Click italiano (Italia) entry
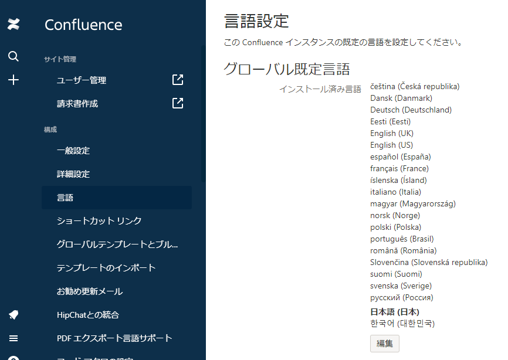Image resolution: width=508 pixels, height=360 pixels. click(395, 192)
